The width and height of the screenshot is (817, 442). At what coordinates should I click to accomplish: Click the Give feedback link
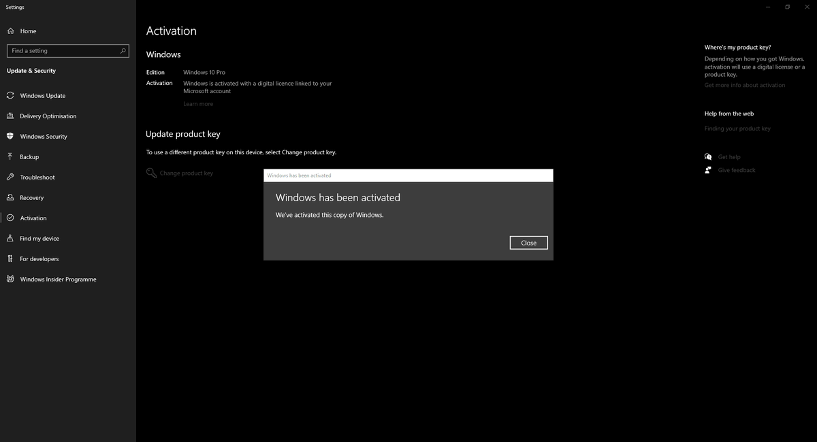[x=737, y=170]
